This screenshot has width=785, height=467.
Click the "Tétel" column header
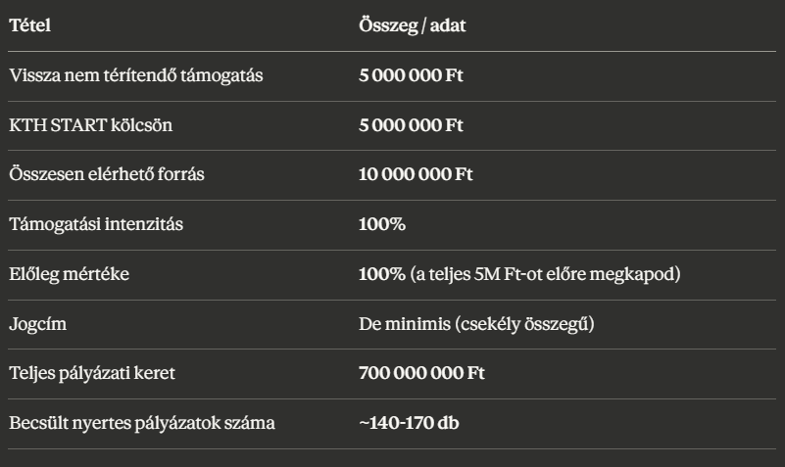coord(29,24)
